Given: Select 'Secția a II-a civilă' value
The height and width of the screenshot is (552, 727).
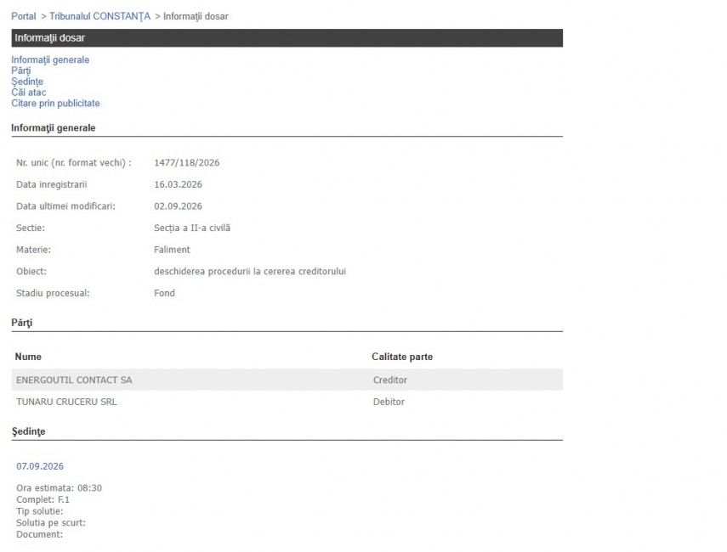Looking at the screenshot, I should [x=192, y=228].
